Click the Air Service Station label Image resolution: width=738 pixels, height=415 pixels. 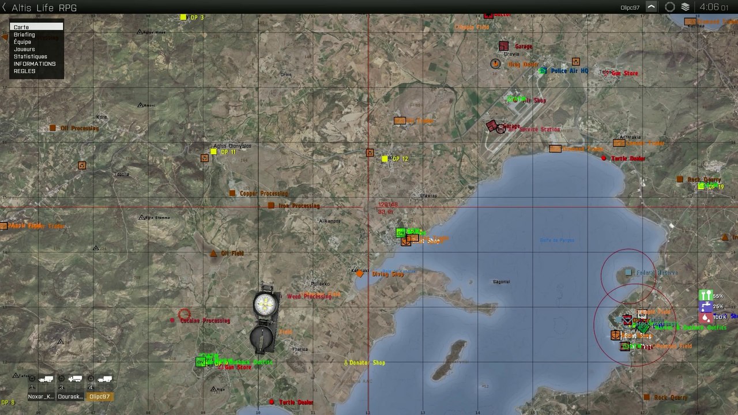click(534, 130)
